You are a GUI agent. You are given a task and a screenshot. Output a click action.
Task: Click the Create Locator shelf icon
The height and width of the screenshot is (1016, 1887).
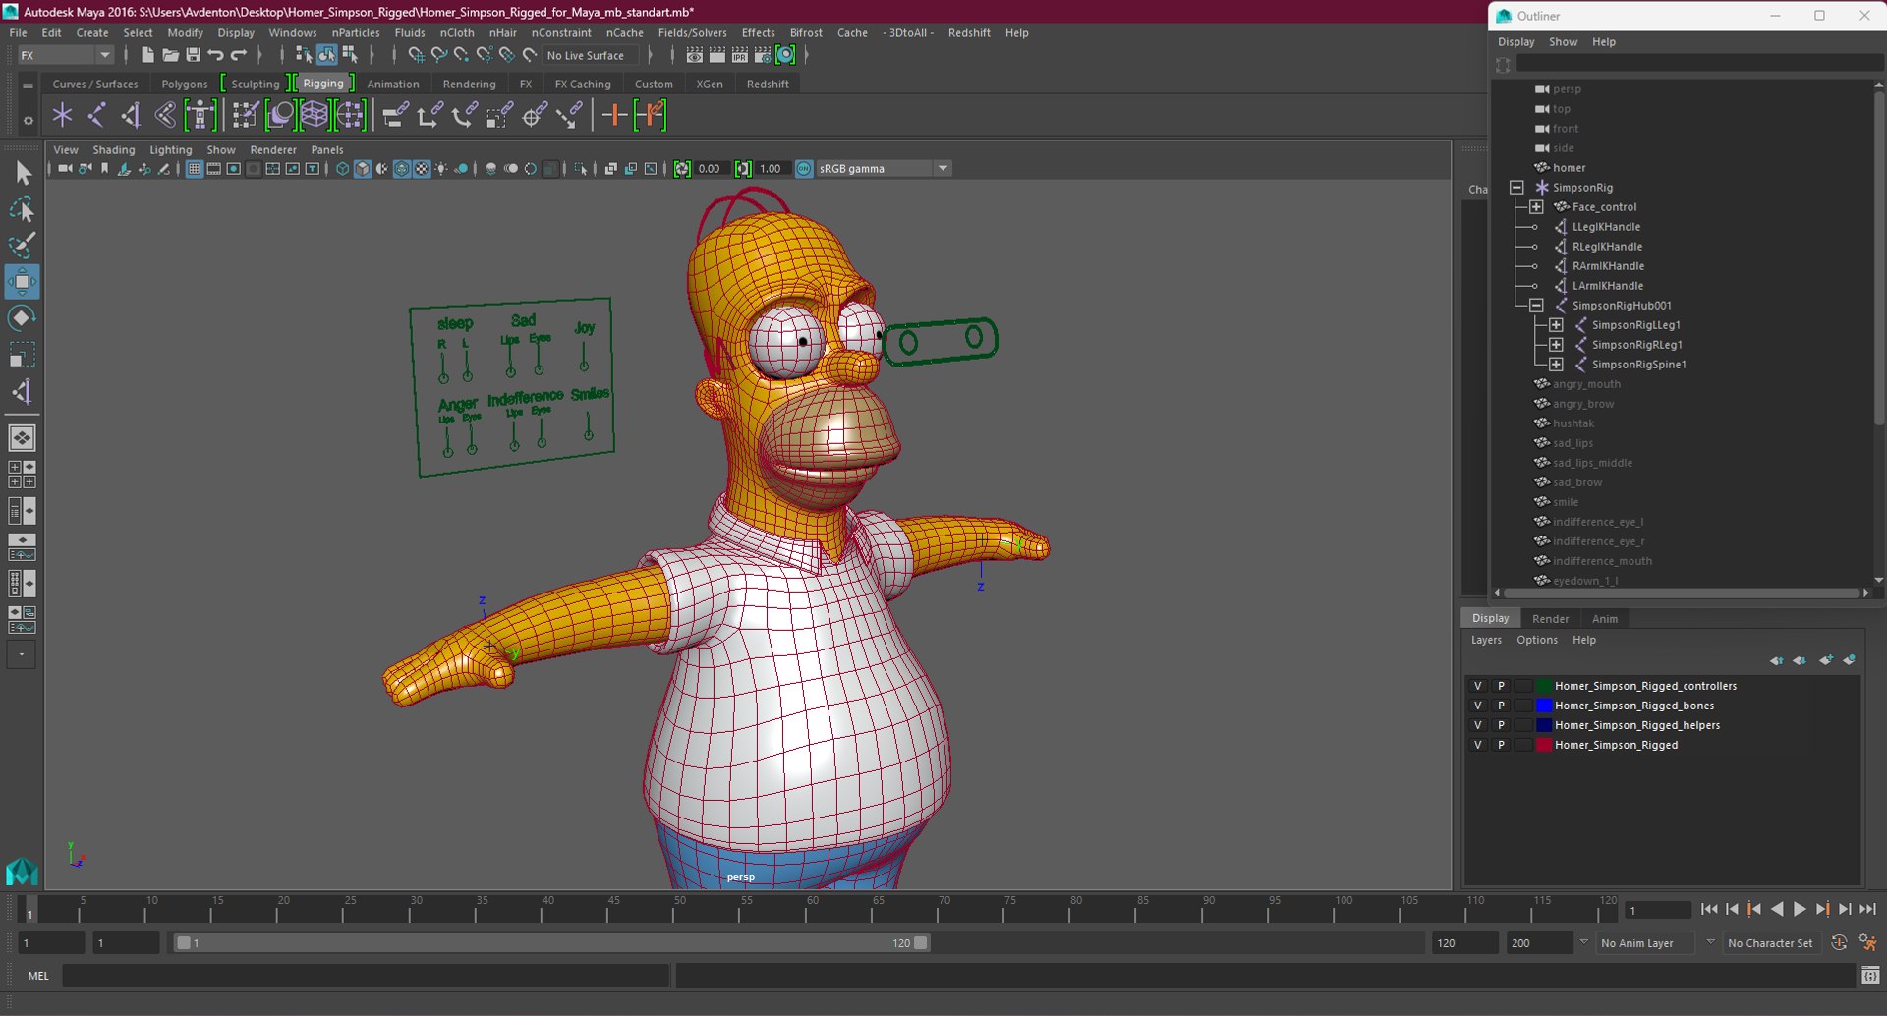point(63,115)
